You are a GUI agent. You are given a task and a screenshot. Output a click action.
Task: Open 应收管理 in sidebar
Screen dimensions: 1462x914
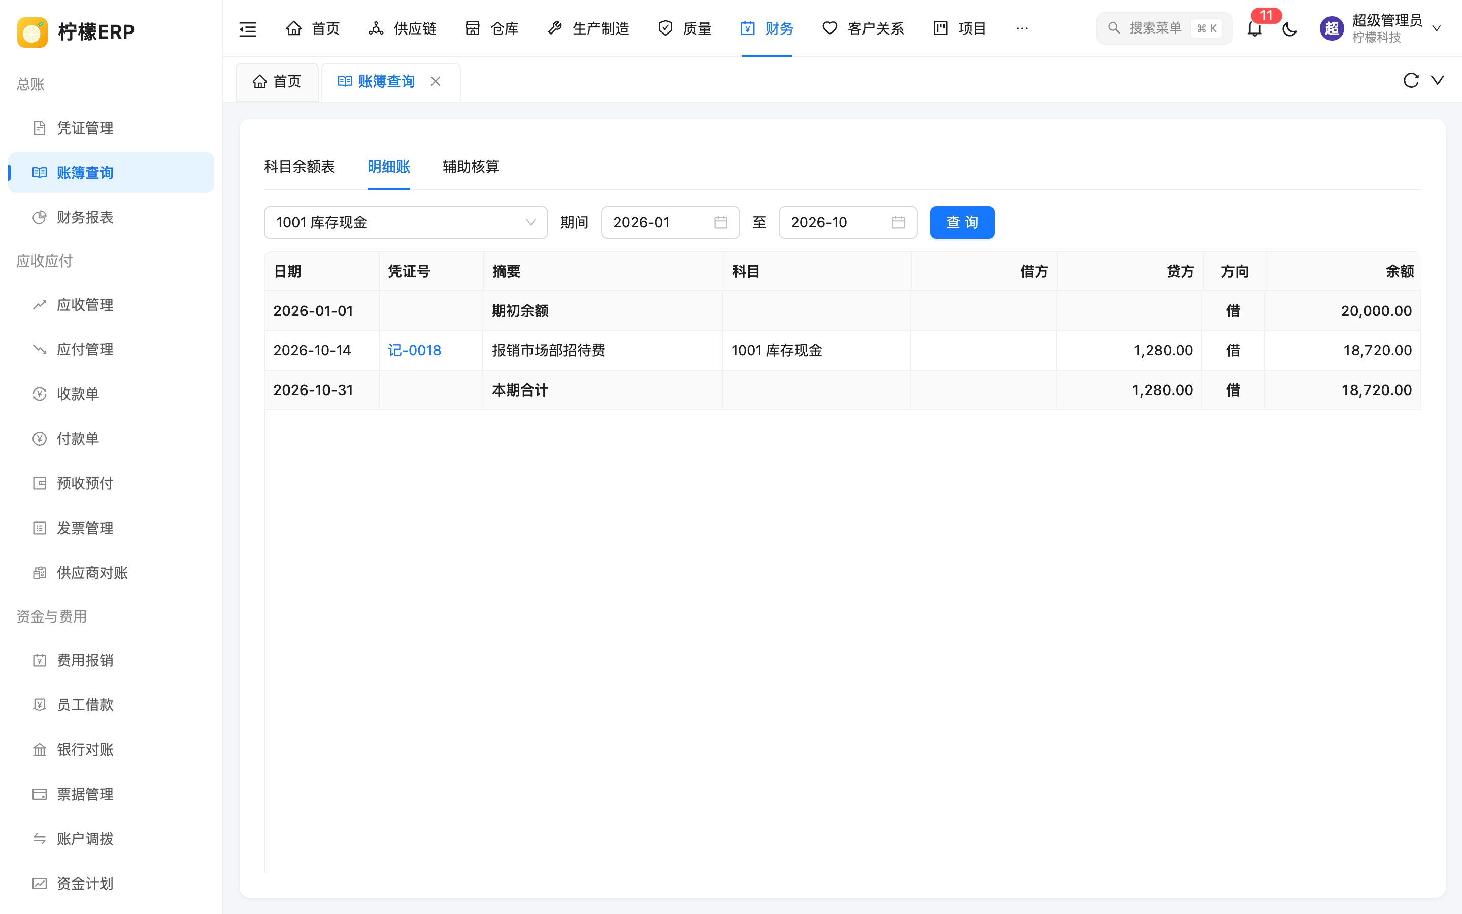pyautogui.click(x=111, y=305)
